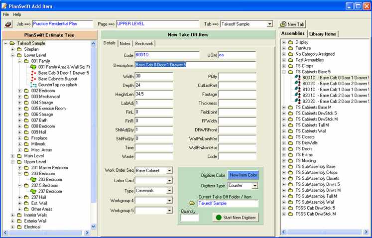Click the B0D2D. assembly icon
This screenshot has width=372, height=238.
[x=297, y=84]
